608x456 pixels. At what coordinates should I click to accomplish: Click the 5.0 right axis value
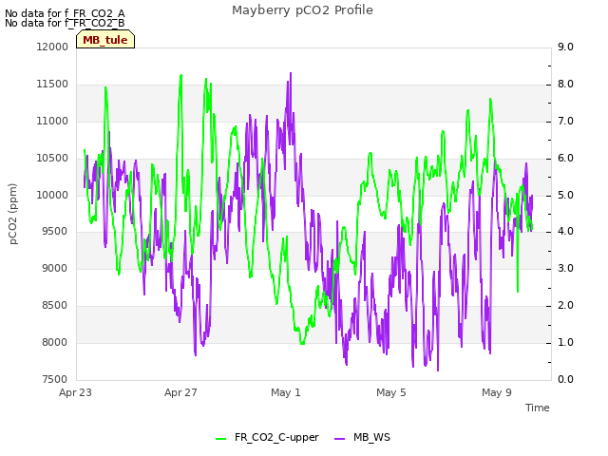(565, 195)
